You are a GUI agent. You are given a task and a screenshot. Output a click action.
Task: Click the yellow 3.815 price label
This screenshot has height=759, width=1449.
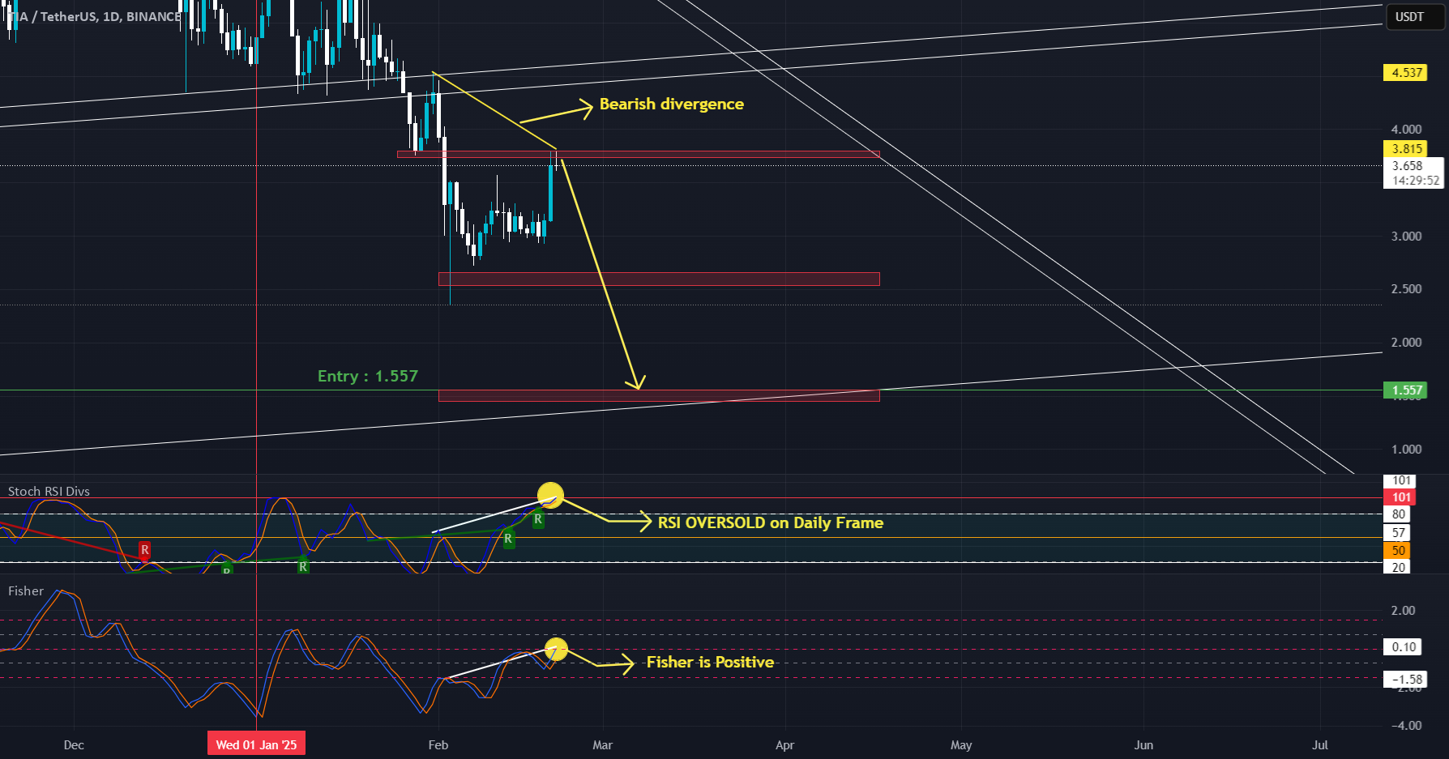coord(1406,149)
